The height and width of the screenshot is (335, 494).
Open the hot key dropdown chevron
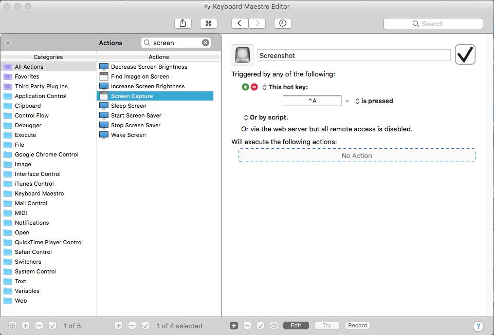click(347, 101)
